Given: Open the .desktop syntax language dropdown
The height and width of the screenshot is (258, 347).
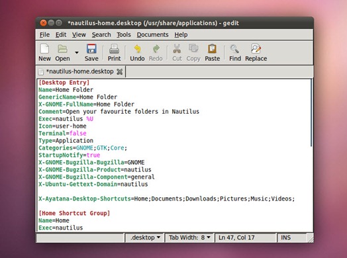Looking at the screenshot, I should tap(145, 237).
